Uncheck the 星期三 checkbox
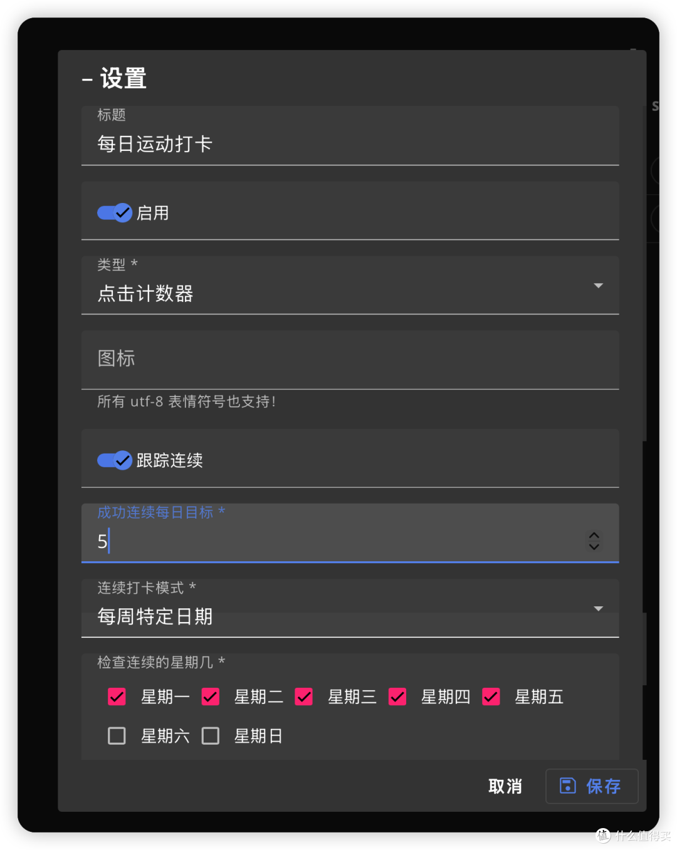Screen dimensions: 677x850 tap(304, 697)
